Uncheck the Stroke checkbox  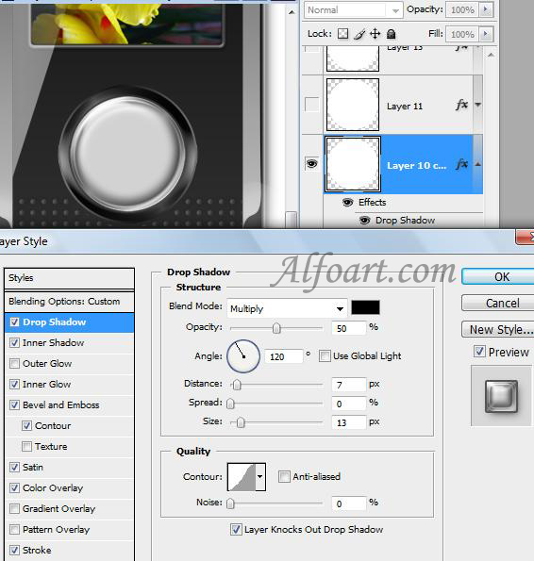click(x=14, y=551)
